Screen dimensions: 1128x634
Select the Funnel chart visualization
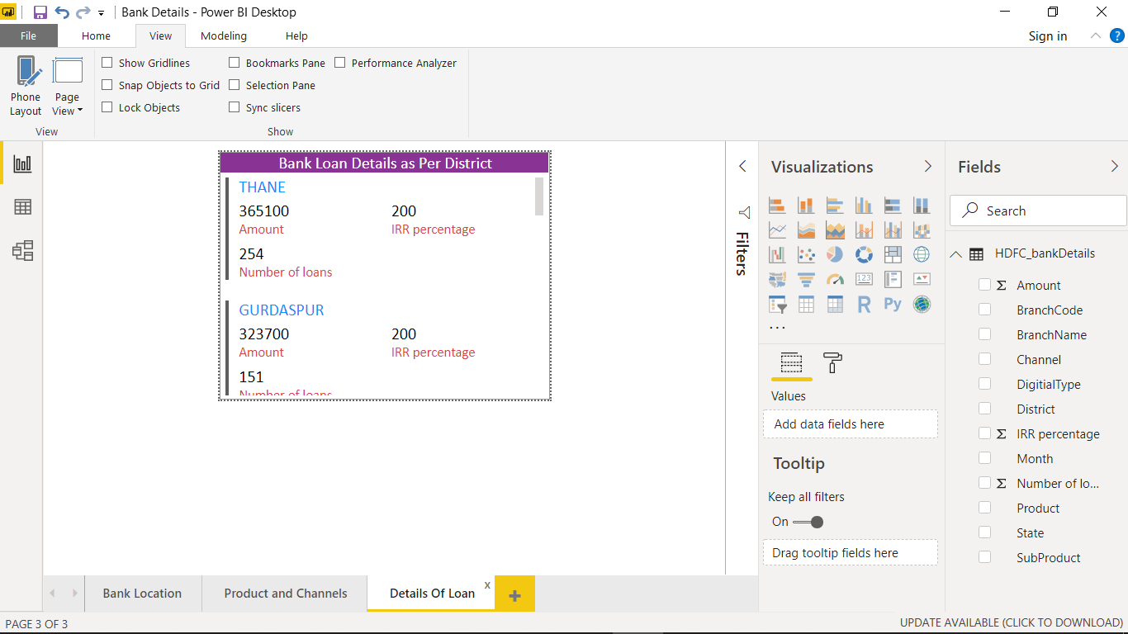pyautogui.click(x=806, y=279)
